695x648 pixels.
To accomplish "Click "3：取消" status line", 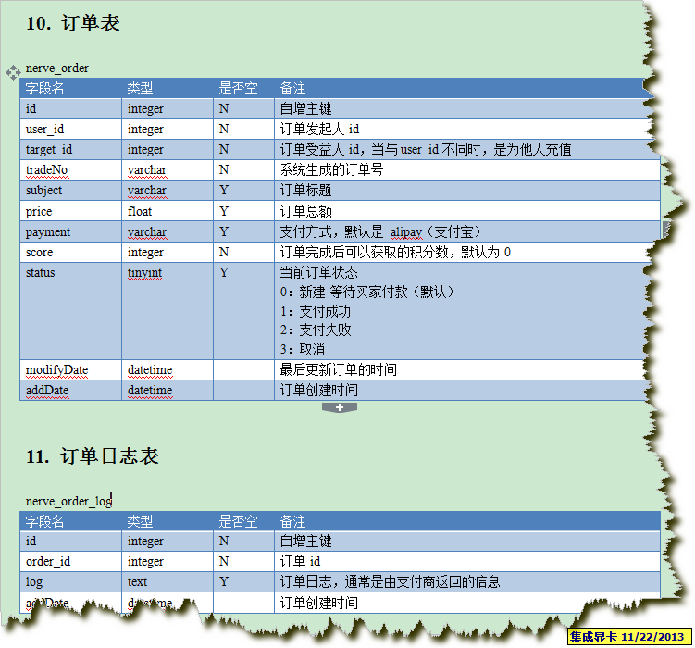I will point(303,350).
